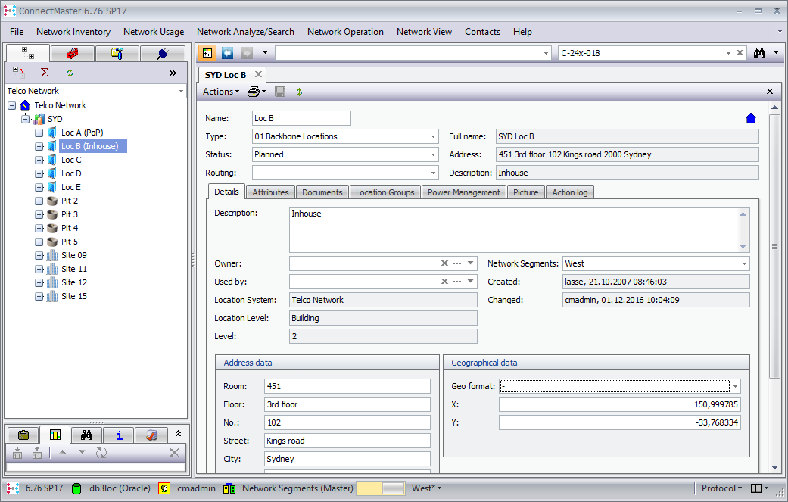Open the clipboard tab in bottom-left panel
The width and height of the screenshot is (788, 502).
click(23, 435)
